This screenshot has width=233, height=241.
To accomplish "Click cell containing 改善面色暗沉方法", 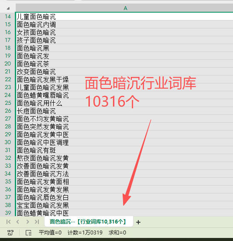I will [124, 173].
